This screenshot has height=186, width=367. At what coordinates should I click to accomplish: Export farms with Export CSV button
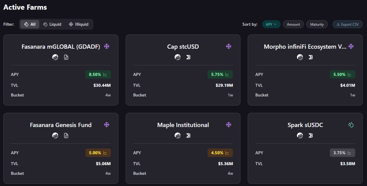coord(348,25)
